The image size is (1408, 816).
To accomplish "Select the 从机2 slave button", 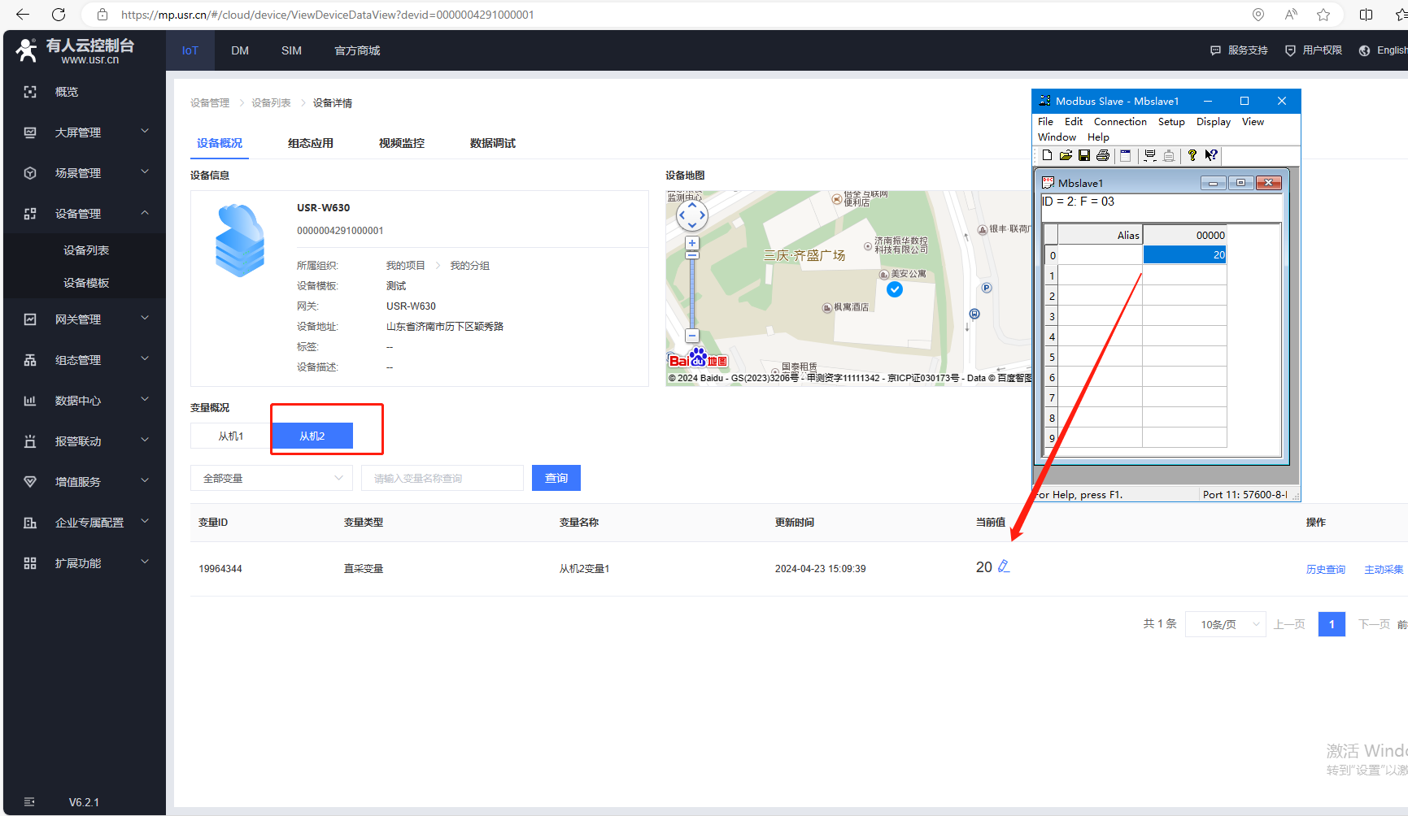I will pos(312,436).
